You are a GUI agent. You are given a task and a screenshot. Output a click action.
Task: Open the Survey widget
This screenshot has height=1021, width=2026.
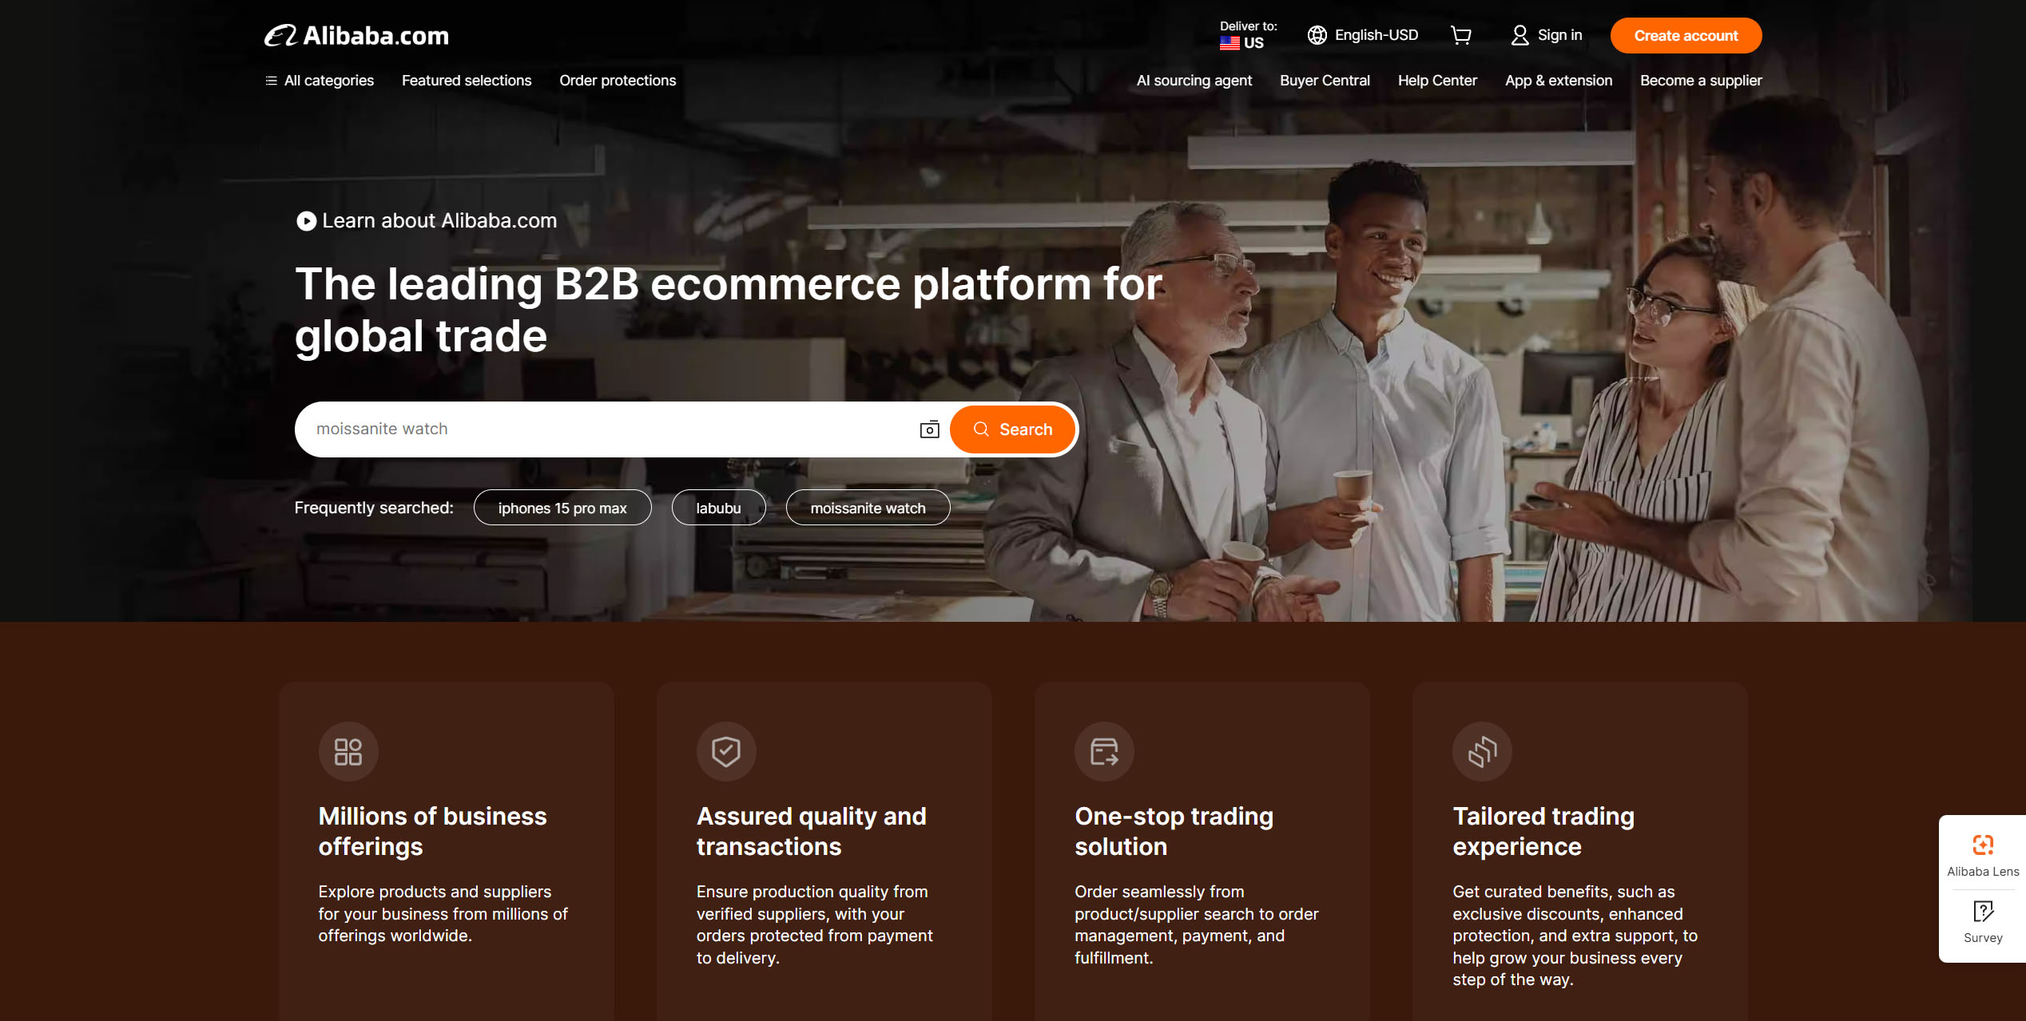pyautogui.click(x=1983, y=922)
